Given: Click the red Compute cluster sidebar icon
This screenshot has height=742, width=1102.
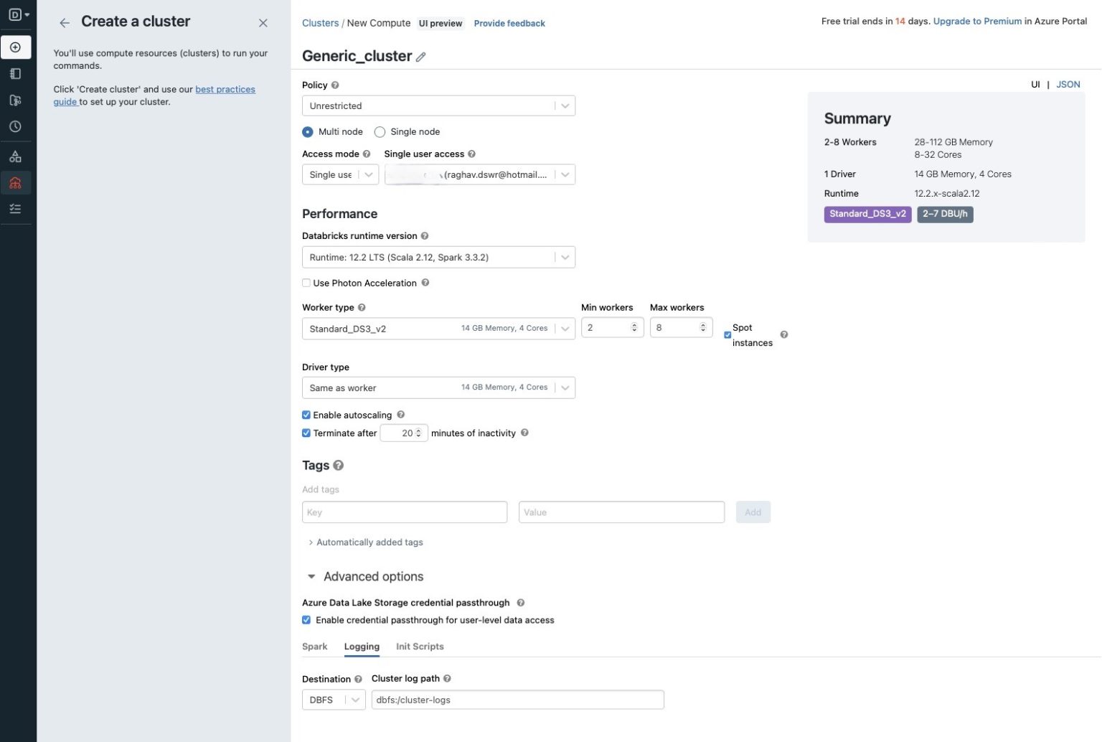Looking at the screenshot, I should (16, 182).
